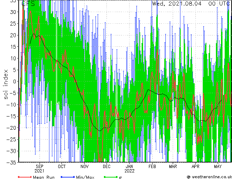Click the 'Mean Run' legend label
The width and height of the screenshot is (232, 179).
(44, 177)
